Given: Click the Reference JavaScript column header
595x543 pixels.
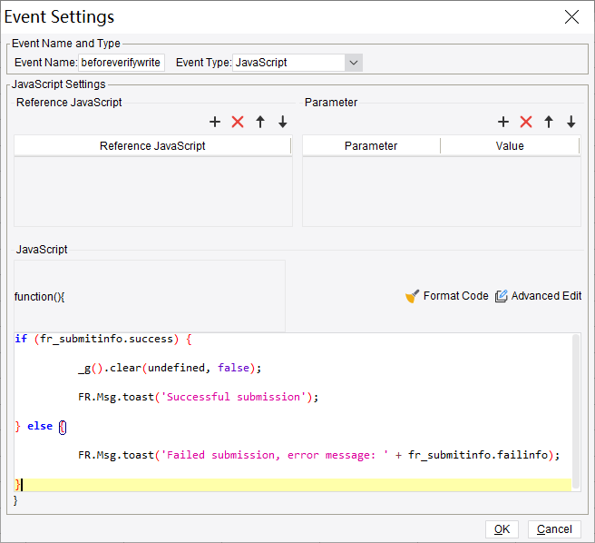Looking at the screenshot, I should (x=152, y=146).
